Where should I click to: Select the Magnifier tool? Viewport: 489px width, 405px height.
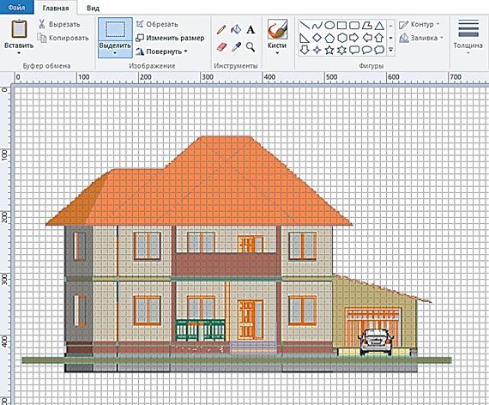251,47
